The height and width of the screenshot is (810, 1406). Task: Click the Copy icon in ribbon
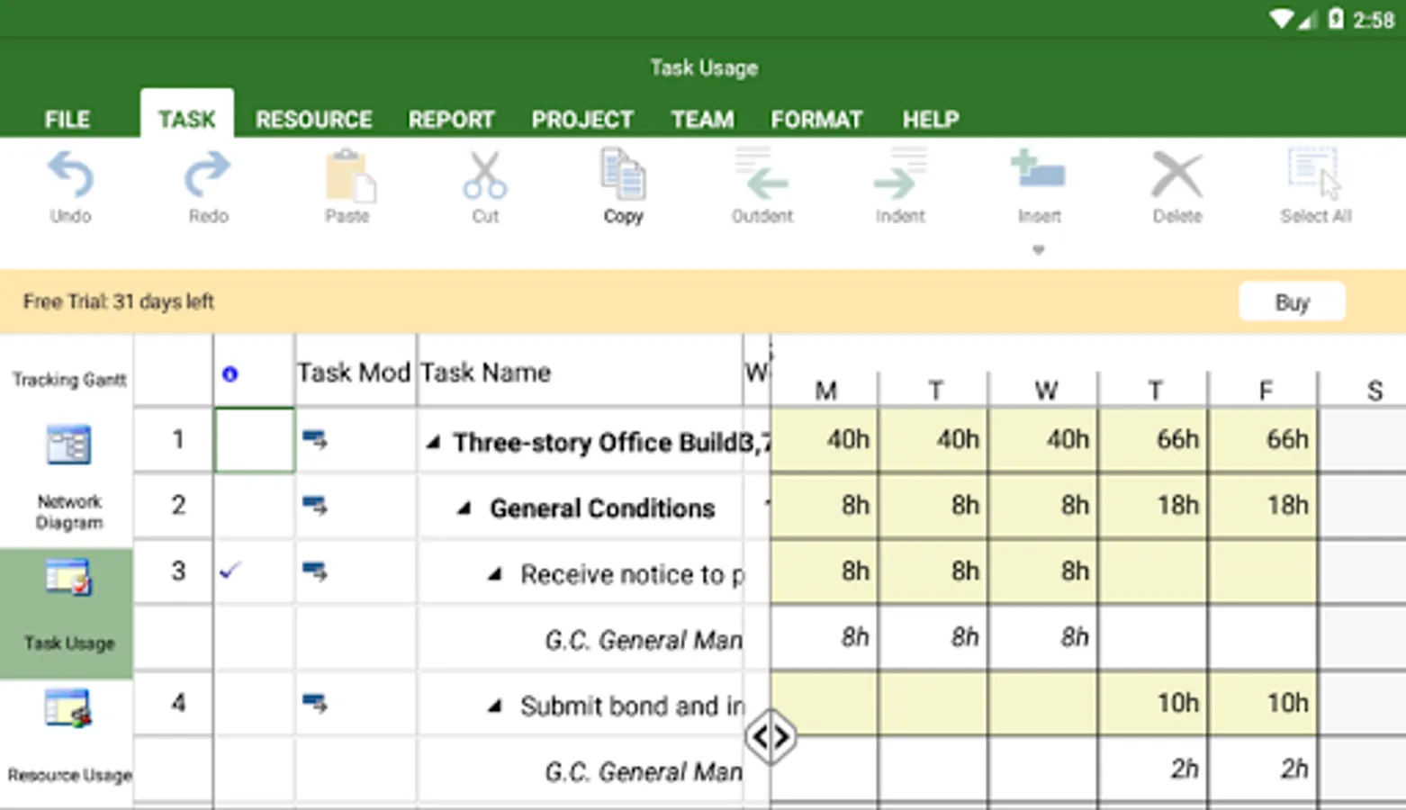(623, 175)
